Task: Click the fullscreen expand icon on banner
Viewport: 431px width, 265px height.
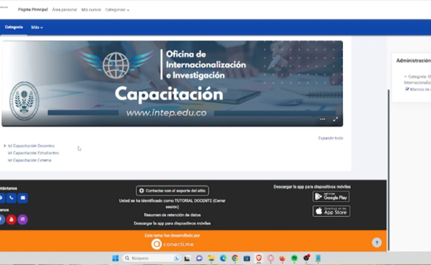Action: 336,120
